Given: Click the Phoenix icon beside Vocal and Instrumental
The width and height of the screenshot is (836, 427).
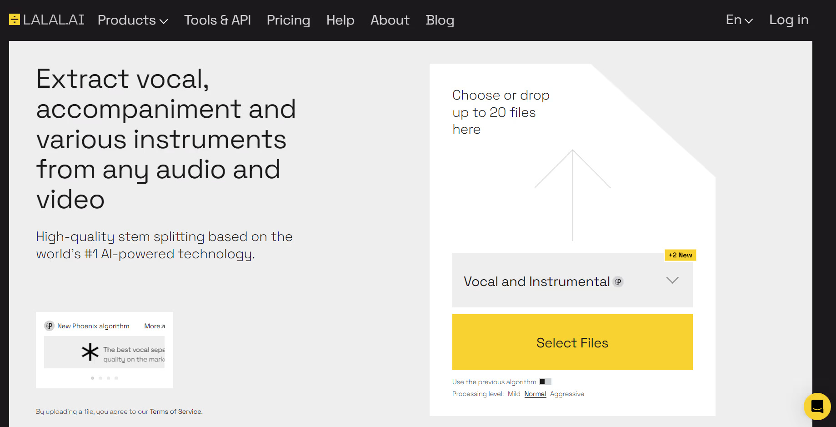Looking at the screenshot, I should [618, 282].
